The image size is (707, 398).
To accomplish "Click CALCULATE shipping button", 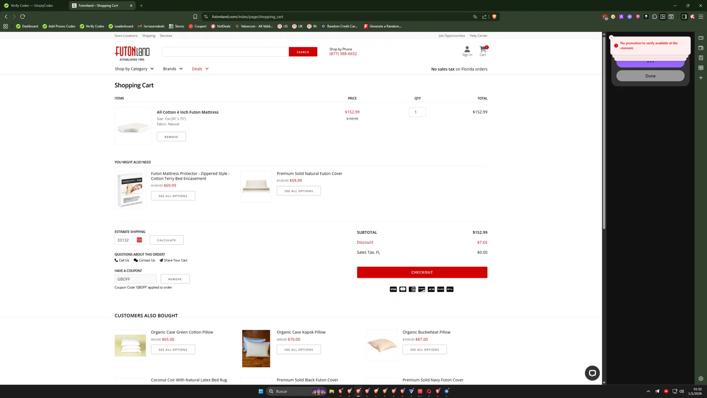I will [x=166, y=240].
